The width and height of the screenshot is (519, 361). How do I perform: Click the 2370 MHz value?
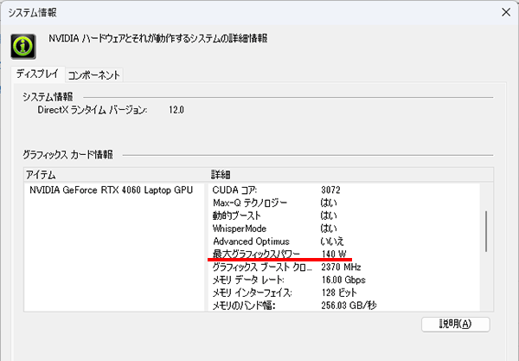click(x=341, y=267)
